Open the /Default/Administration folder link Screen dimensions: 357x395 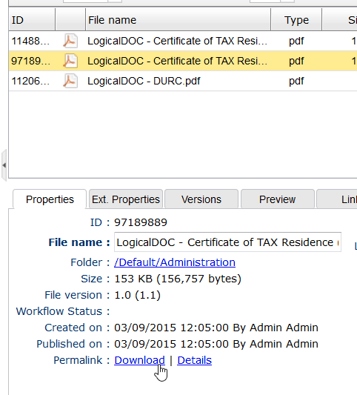tap(175, 262)
